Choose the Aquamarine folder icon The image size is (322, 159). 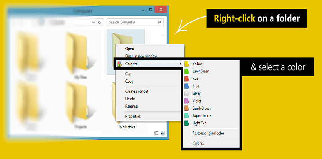pyautogui.click(x=187, y=115)
